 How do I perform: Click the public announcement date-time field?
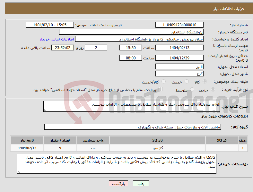pos(50,25)
